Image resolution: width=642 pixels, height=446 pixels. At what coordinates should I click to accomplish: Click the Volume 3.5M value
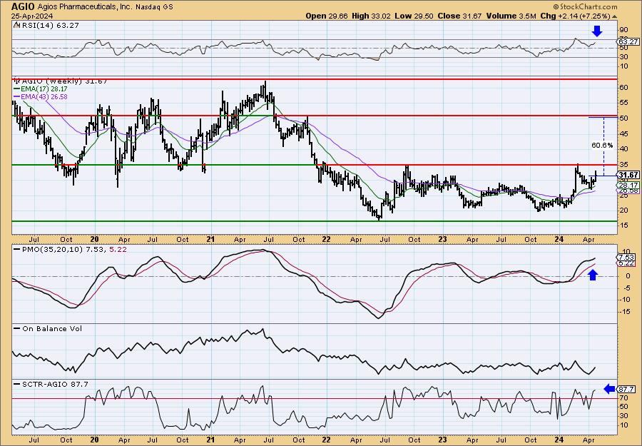tap(511, 16)
